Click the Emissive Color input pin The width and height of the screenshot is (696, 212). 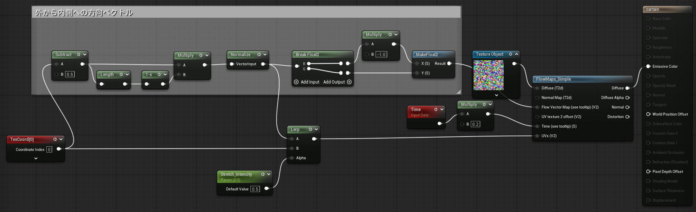pyautogui.click(x=648, y=67)
